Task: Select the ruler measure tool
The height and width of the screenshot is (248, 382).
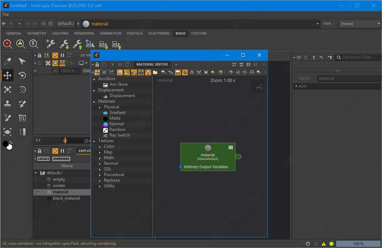Action: coord(22,132)
